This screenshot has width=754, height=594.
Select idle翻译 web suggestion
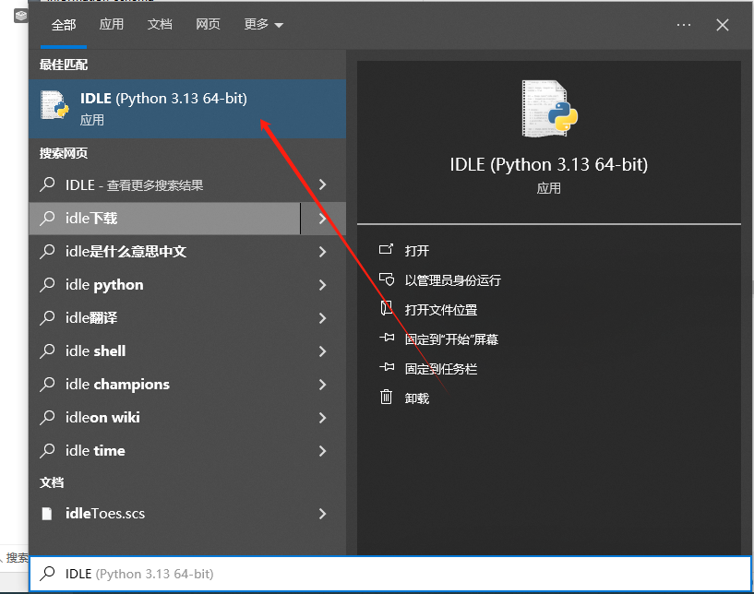pyautogui.click(x=164, y=317)
